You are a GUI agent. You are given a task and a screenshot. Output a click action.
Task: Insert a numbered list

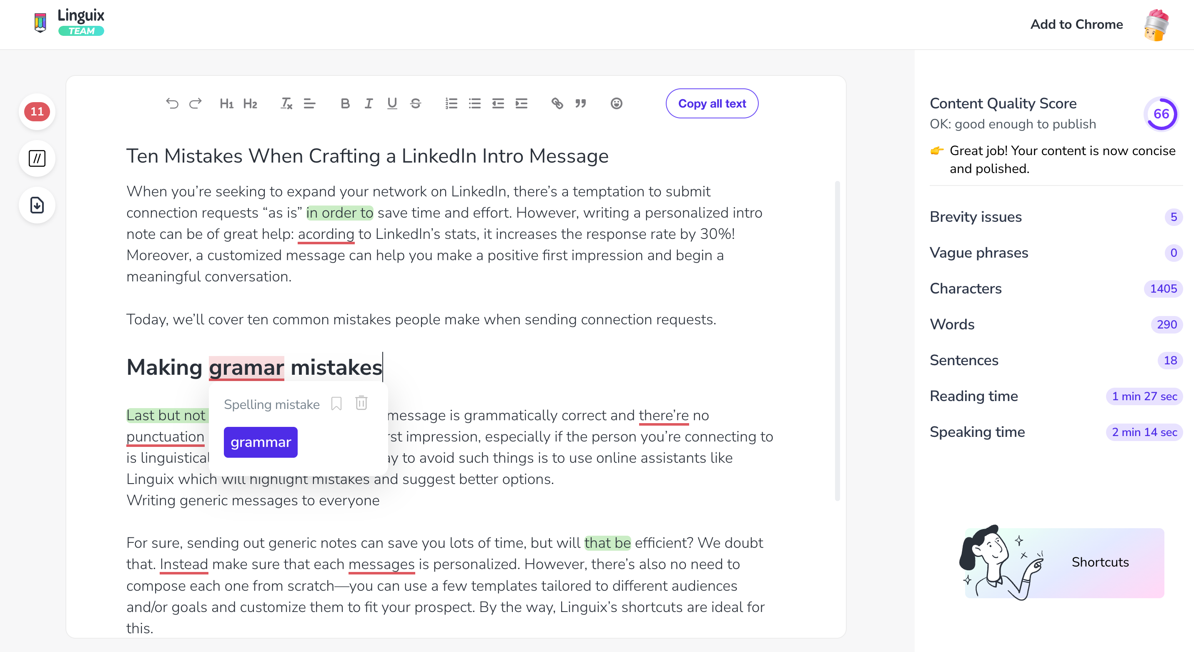[451, 103]
